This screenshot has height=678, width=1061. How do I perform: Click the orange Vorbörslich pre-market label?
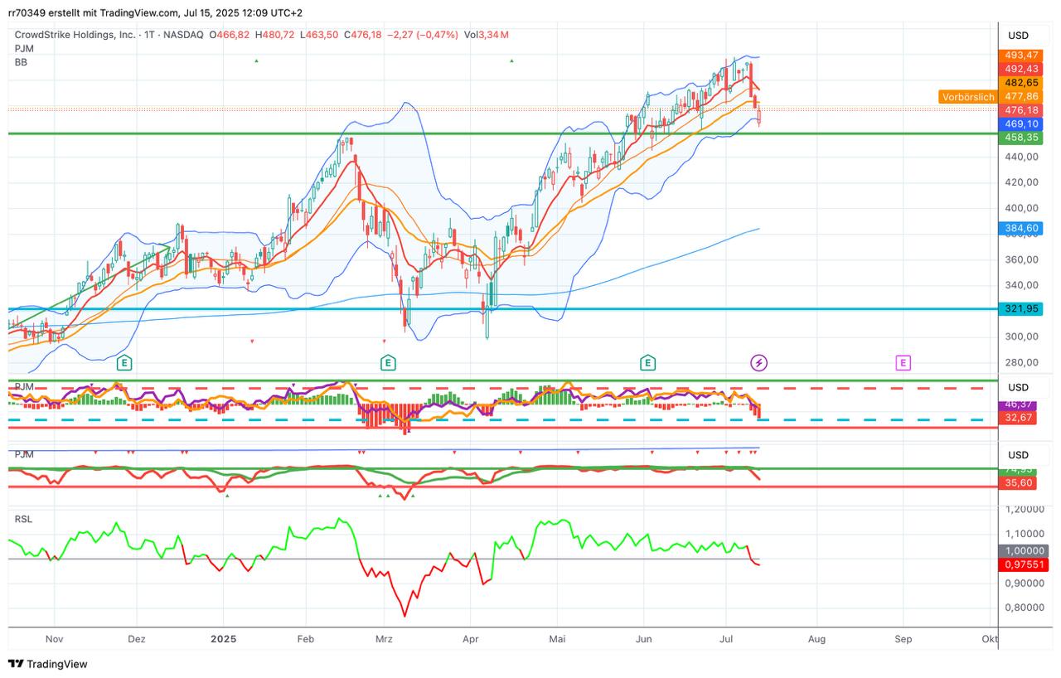point(968,97)
